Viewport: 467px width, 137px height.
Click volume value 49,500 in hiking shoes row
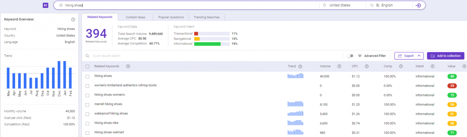(325, 76)
